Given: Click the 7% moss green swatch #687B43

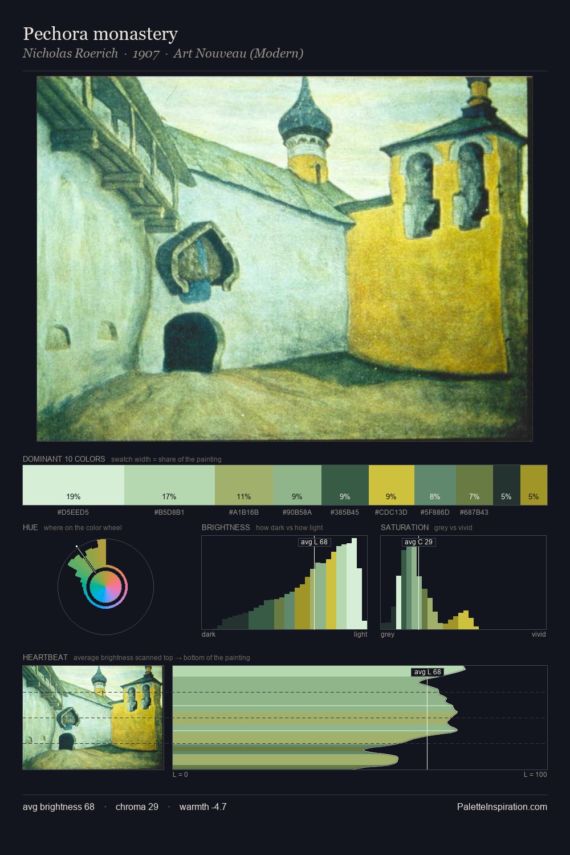Looking at the screenshot, I should coord(474,485).
